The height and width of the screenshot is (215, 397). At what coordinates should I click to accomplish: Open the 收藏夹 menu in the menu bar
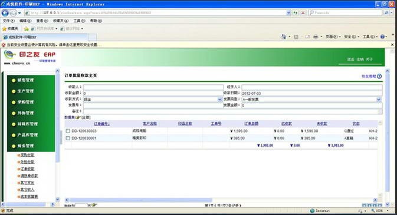(61, 21)
